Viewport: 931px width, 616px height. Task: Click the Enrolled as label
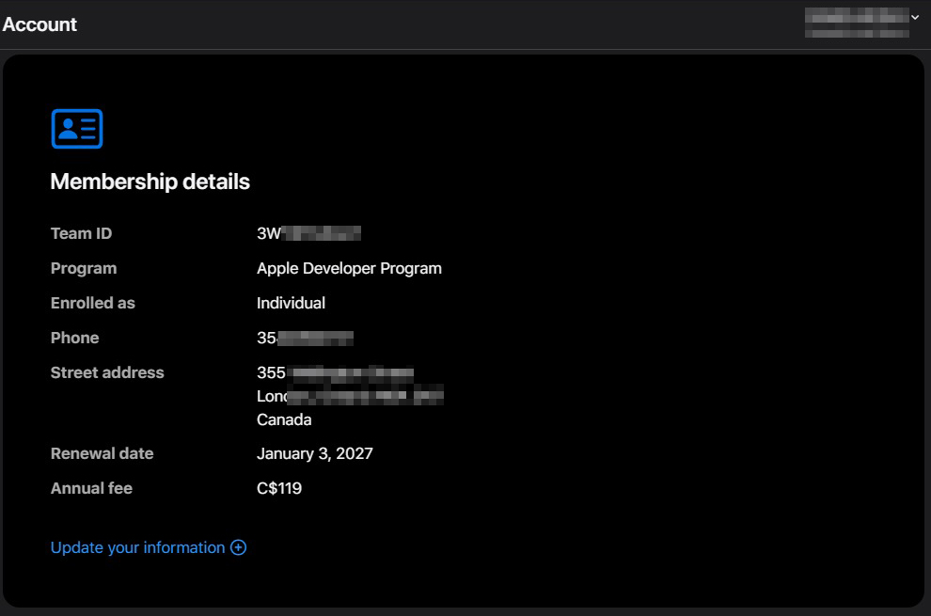[92, 303]
